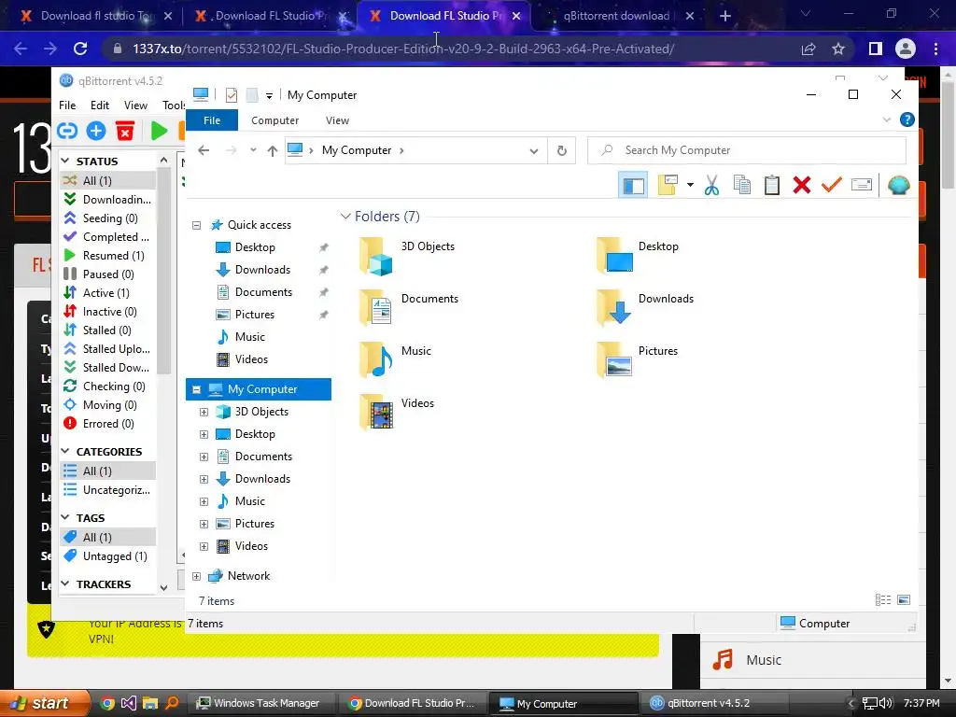The width and height of the screenshot is (956, 717).
Task: Click the scissors Cut icon
Action: (711, 185)
